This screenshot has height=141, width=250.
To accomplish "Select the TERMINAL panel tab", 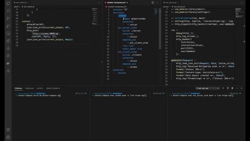I will pos(18,88).
